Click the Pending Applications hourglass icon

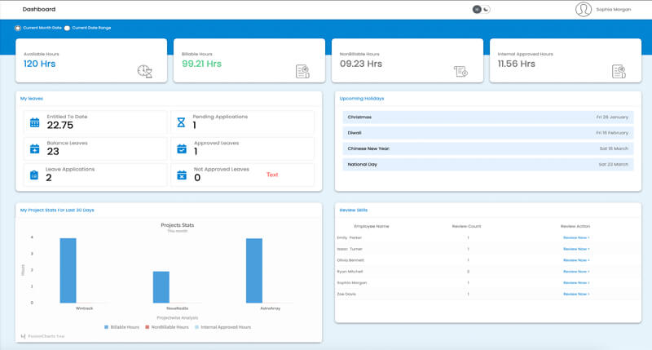182,123
